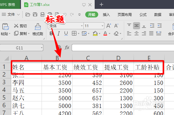Click the cell with value 381
This screenshot has height=115, width=174.
pos(88,106)
